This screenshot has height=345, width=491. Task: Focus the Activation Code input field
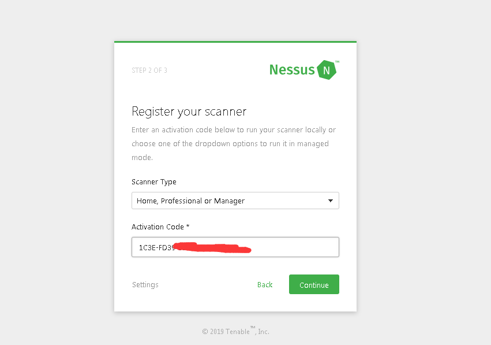235,247
